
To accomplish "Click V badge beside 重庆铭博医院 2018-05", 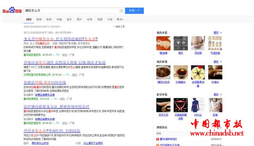I will tap(56, 99).
